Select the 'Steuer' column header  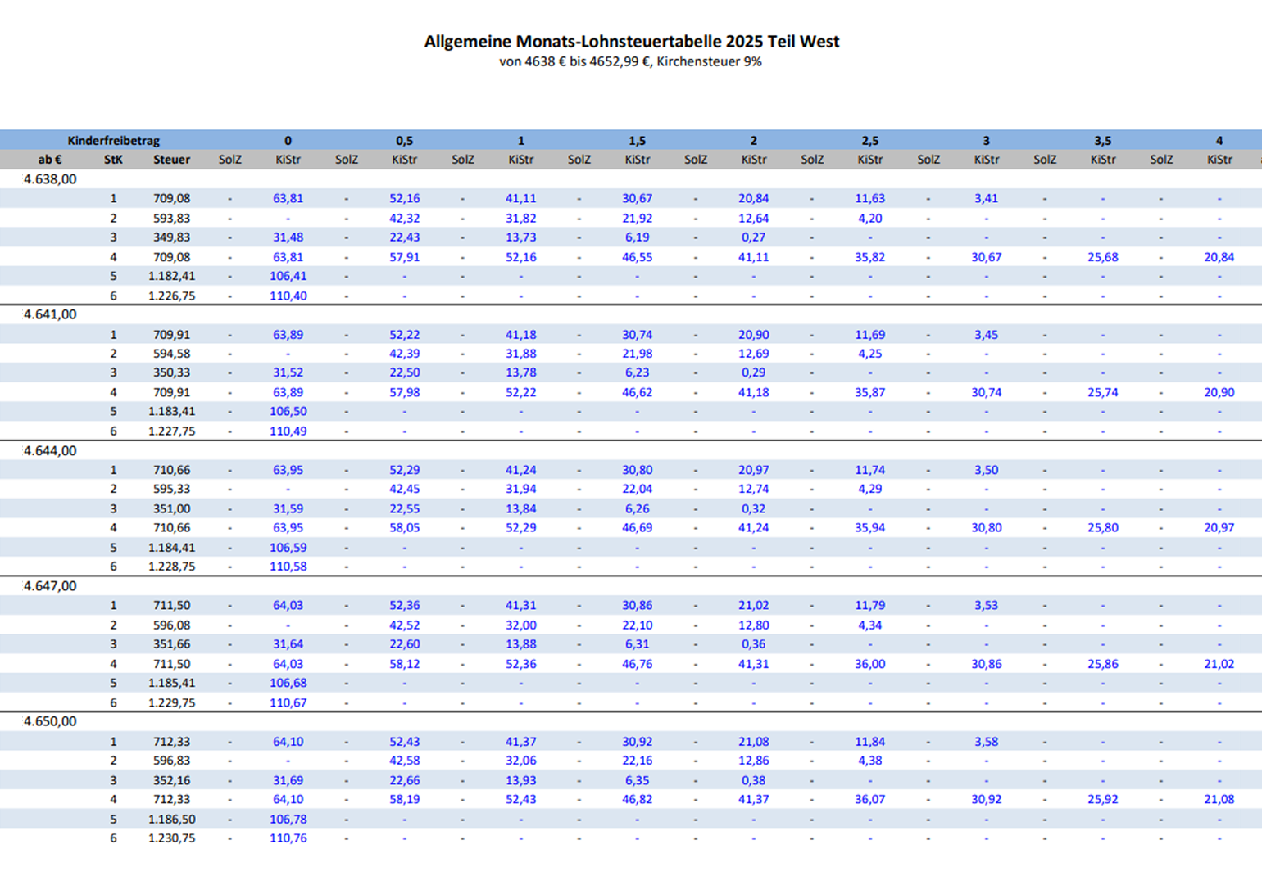(x=171, y=160)
